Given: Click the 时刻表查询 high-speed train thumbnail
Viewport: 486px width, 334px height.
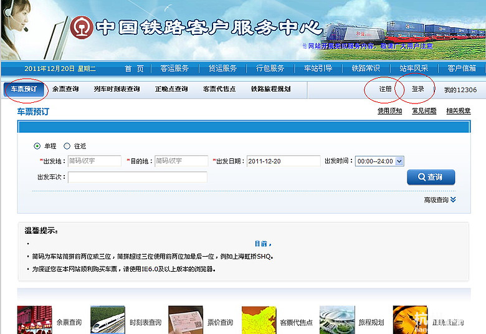Looking at the screenshot, I should click(x=108, y=320).
